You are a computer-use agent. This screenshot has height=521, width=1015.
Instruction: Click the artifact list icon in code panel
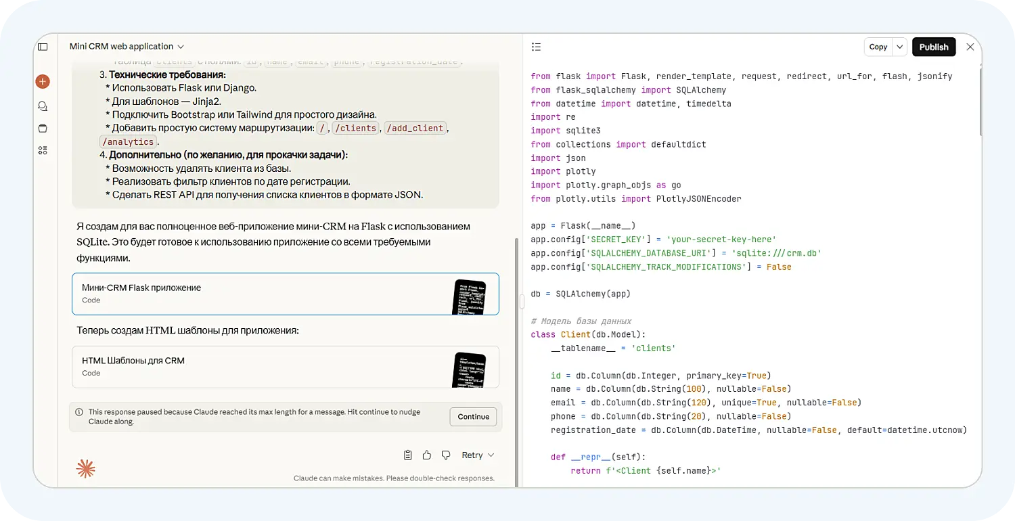click(x=536, y=47)
